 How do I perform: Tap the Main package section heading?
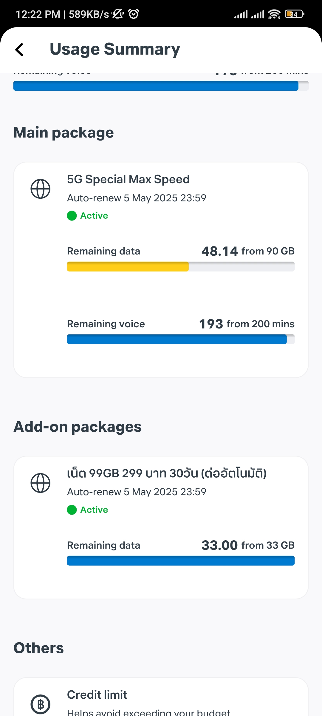64,132
